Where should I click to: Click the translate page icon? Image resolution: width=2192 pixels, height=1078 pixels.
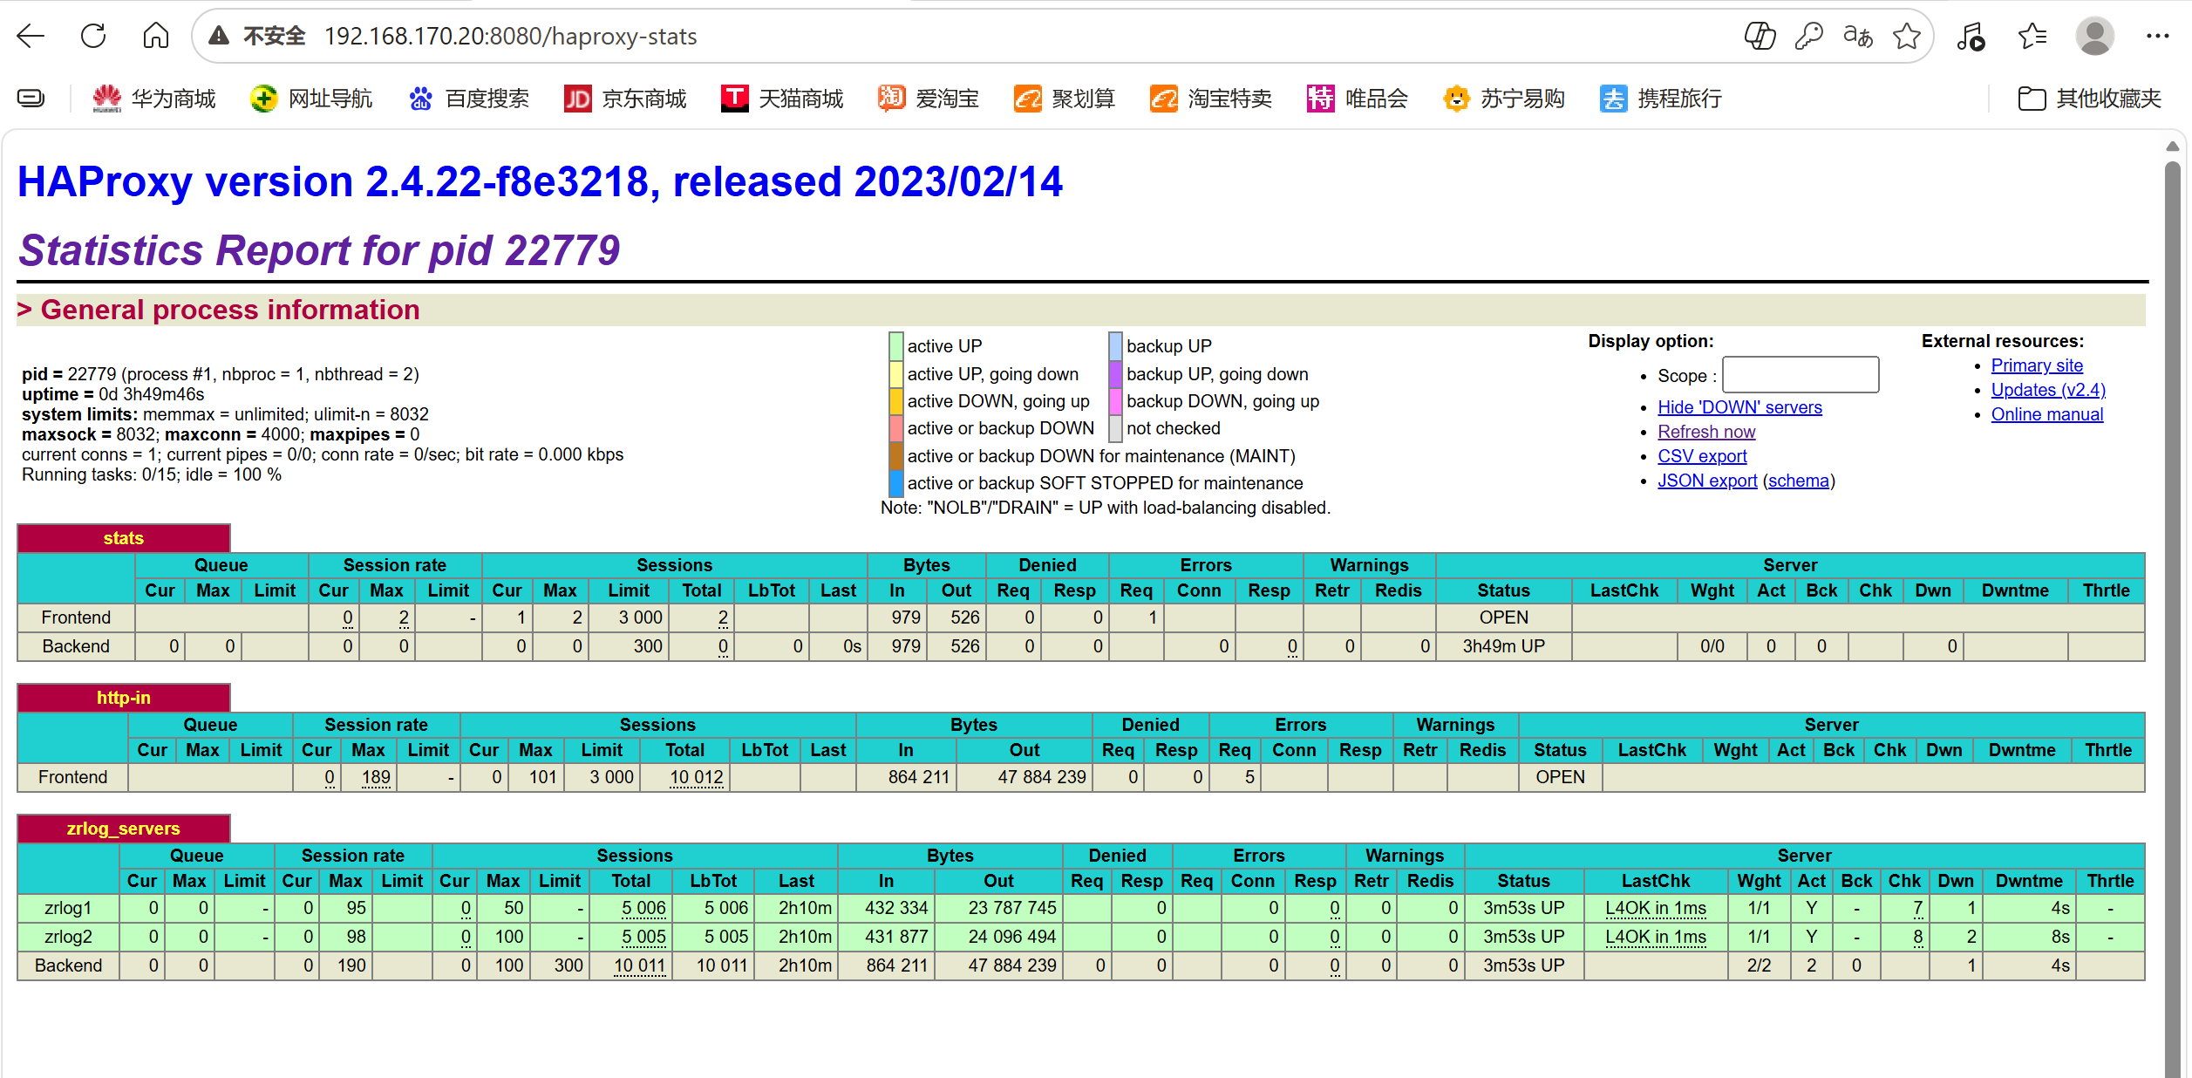1857,36
